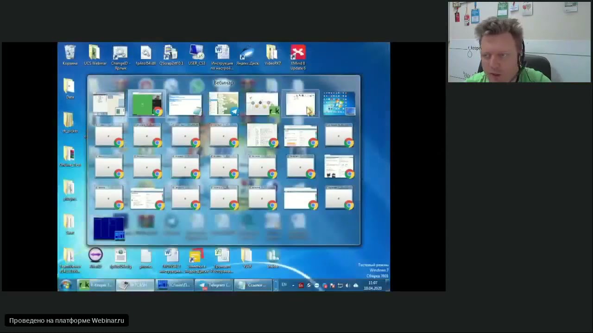Activate the blue file manager taskbar button
593x333 pixels.
point(174,285)
